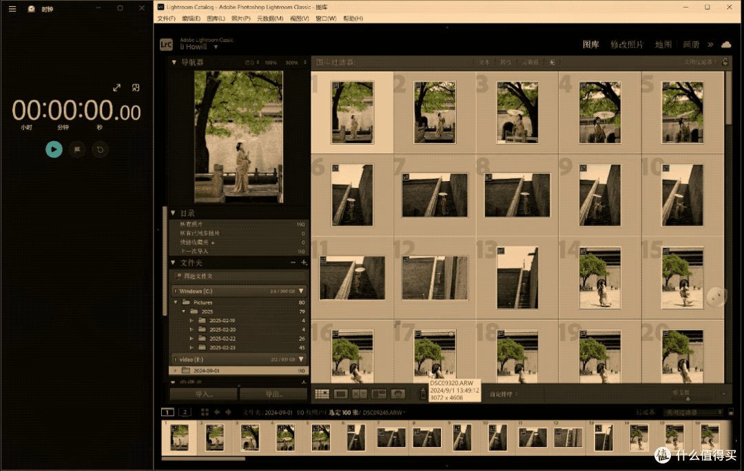Click the 导出... button
The width and height of the screenshot is (744, 471).
(273, 394)
